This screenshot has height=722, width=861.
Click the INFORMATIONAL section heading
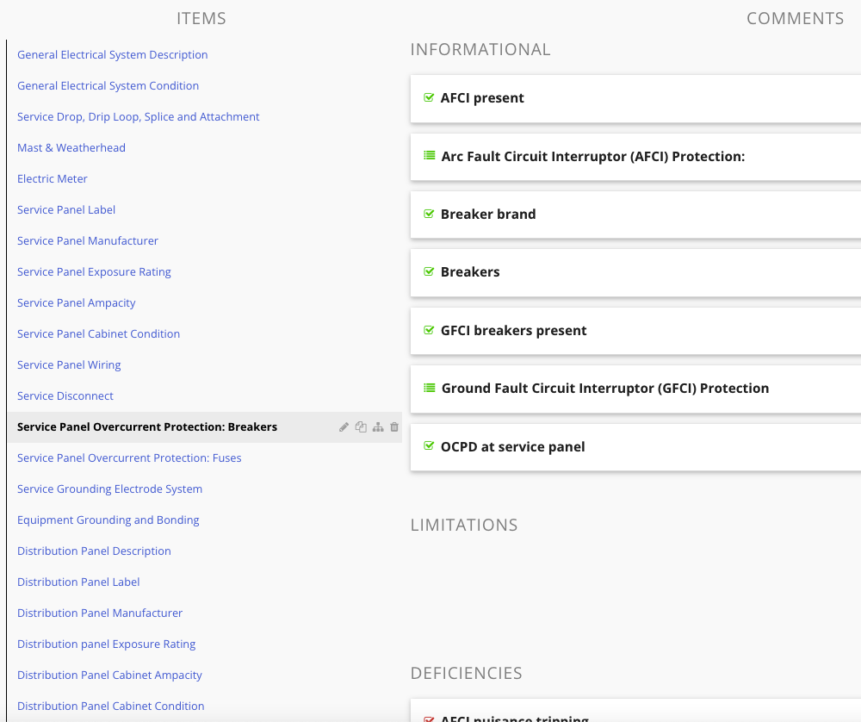pos(480,49)
